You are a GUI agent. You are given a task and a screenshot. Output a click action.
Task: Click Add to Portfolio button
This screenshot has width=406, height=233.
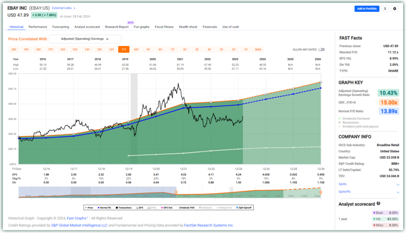(367, 9)
